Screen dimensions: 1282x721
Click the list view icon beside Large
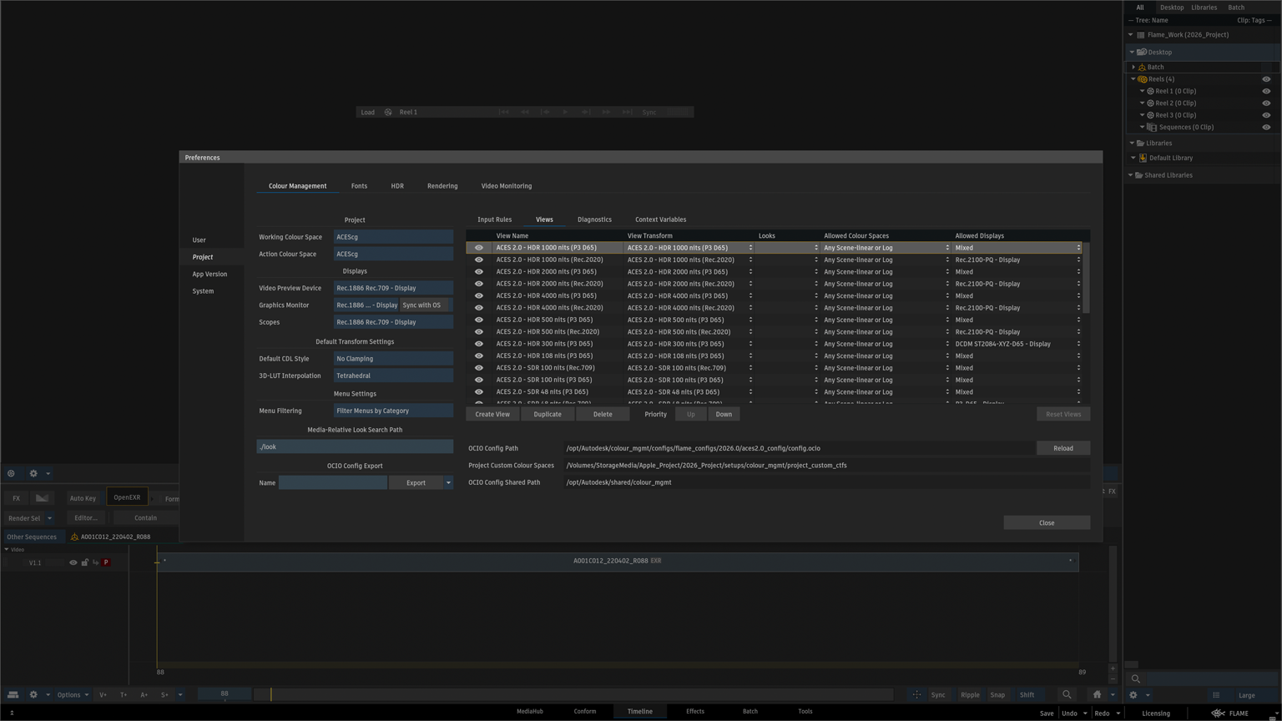pyautogui.click(x=1216, y=695)
